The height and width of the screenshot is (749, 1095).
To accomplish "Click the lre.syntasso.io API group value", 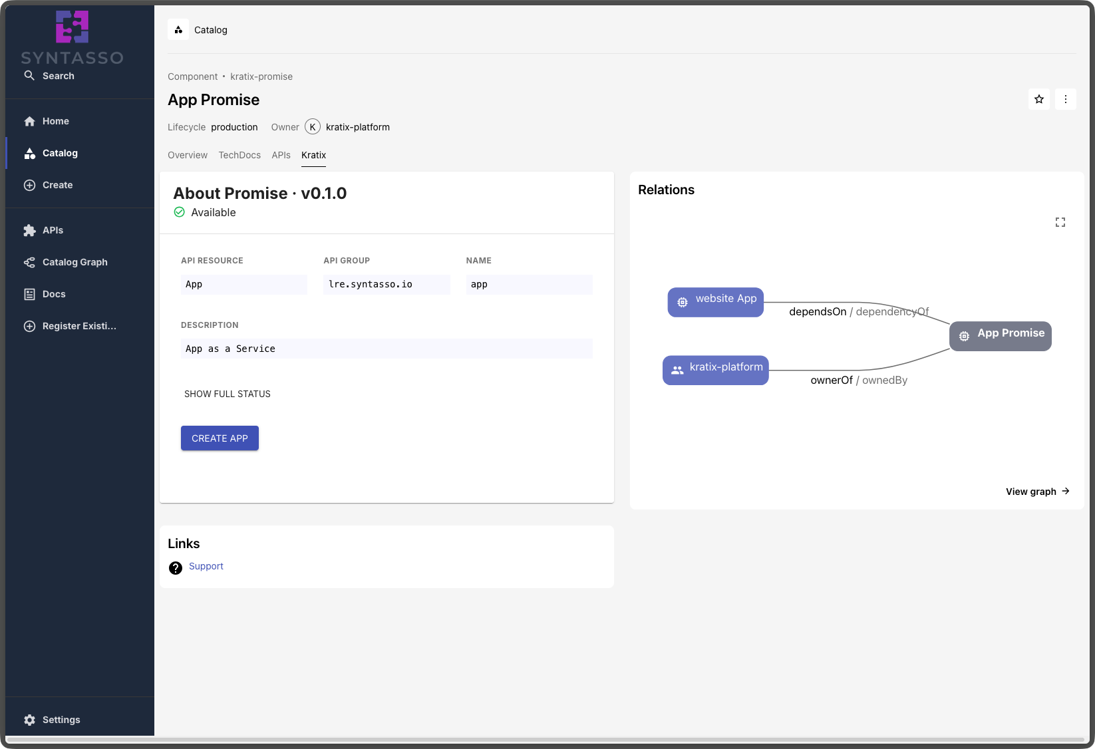I will point(387,284).
